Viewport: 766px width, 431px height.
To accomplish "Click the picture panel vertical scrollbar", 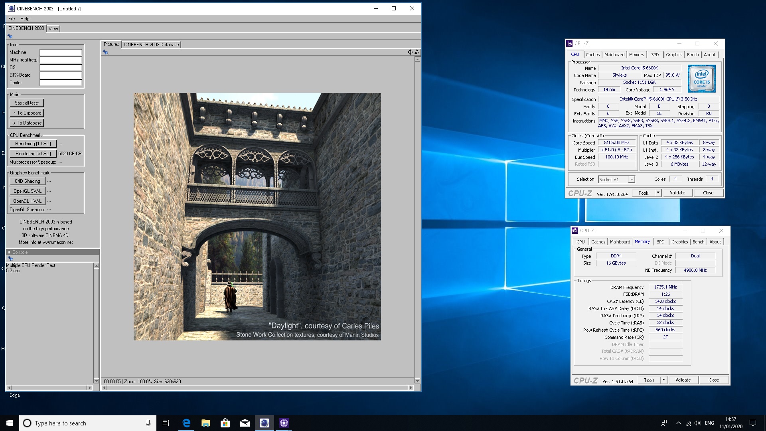I will [417, 220].
